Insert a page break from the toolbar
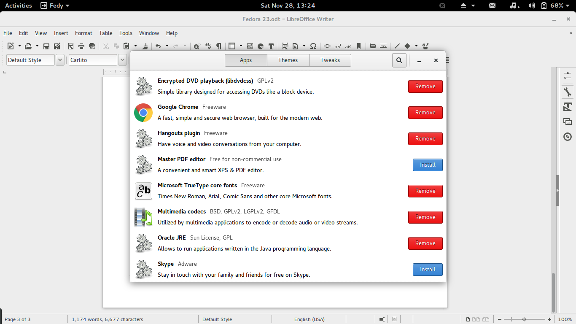The image size is (576, 324). point(285,46)
